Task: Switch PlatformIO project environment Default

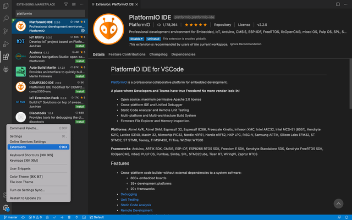Action: (x=97, y=217)
